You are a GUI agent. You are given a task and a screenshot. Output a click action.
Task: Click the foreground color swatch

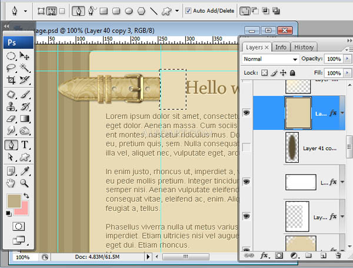click(x=14, y=201)
